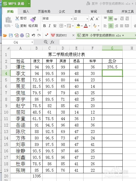The width and height of the screenshot is (136, 181).
Task: Open the font name dropdown
Action: 71,19
